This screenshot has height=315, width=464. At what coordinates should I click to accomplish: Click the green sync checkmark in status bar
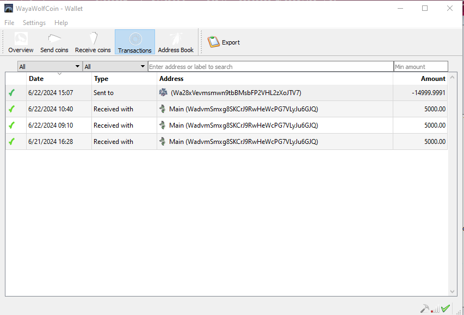(446, 308)
